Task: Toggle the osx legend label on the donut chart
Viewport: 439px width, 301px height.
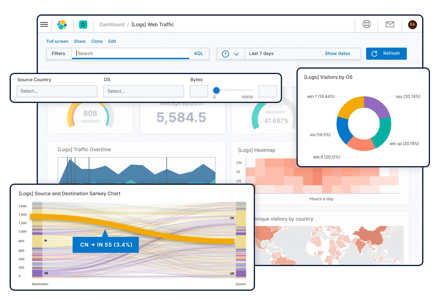Action: tap(406, 96)
